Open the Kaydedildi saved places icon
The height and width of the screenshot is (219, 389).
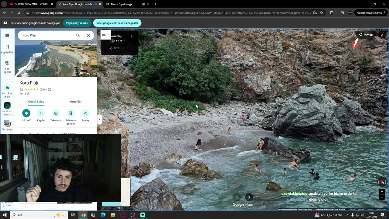(x=7, y=49)
